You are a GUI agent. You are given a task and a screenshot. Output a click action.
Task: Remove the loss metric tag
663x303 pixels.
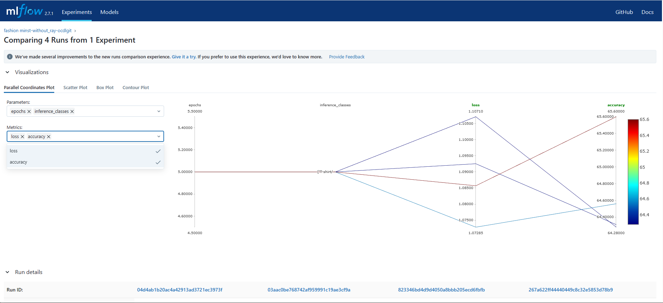point(22,137)
